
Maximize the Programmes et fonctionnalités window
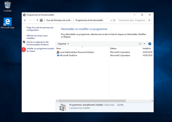[x=142, y=15]
